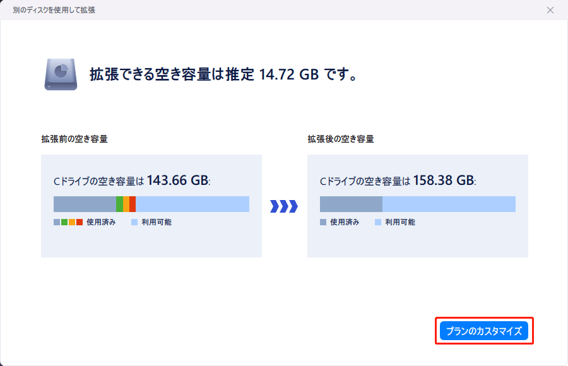Close the 別のディスクを使用して拡張 dialog

(x=550, y=10)
